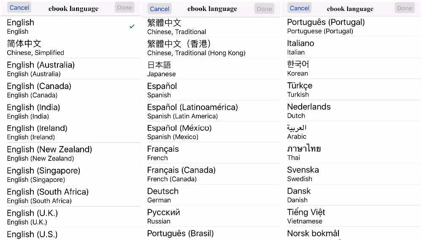The image size is (422, 241).
Task: Pick English (New Zealand) language
Action: click(x=71, y=154)
